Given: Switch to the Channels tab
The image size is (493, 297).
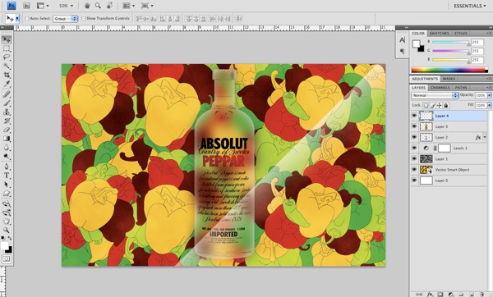Looking at the screenshot, I should [x=440, y=88].
